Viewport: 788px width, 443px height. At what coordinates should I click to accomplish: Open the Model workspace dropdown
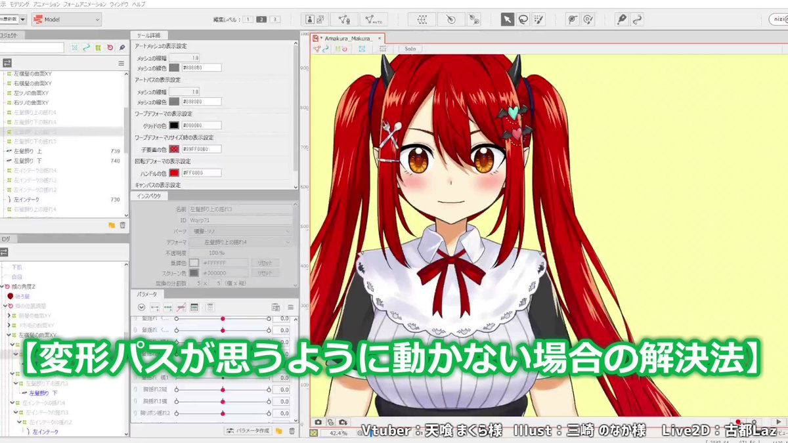(66, 20)
